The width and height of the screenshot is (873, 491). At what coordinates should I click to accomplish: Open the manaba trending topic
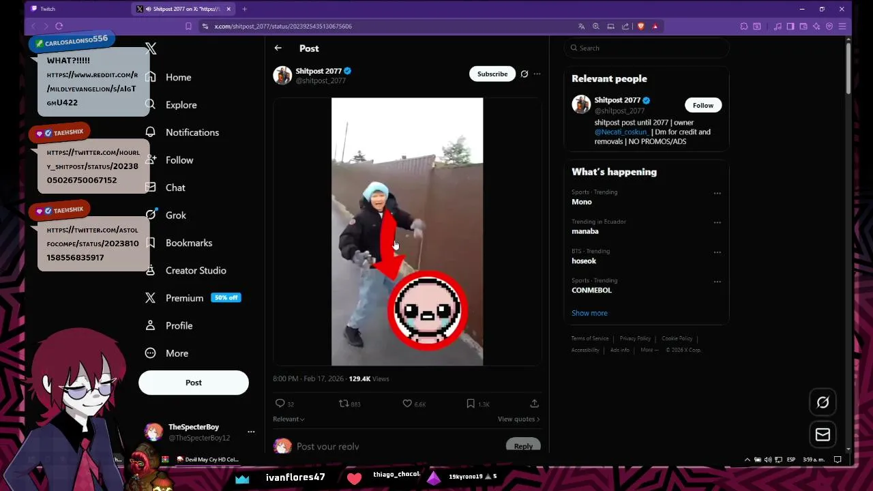[x=585, y=231]
